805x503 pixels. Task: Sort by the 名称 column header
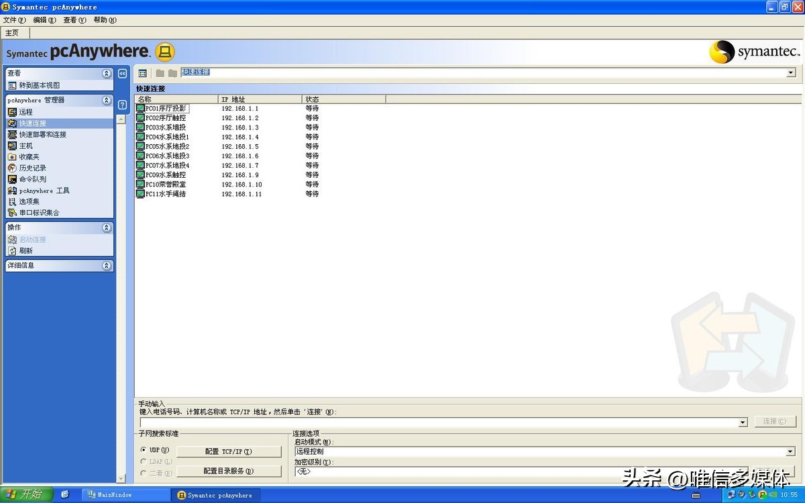point(176,99)
